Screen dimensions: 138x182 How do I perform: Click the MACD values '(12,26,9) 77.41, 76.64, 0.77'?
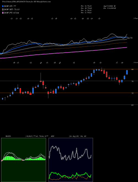click(37, 136)
